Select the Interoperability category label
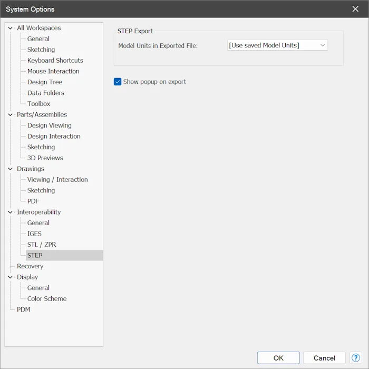Viewport: 369px width, 369px height. (38, 212)
